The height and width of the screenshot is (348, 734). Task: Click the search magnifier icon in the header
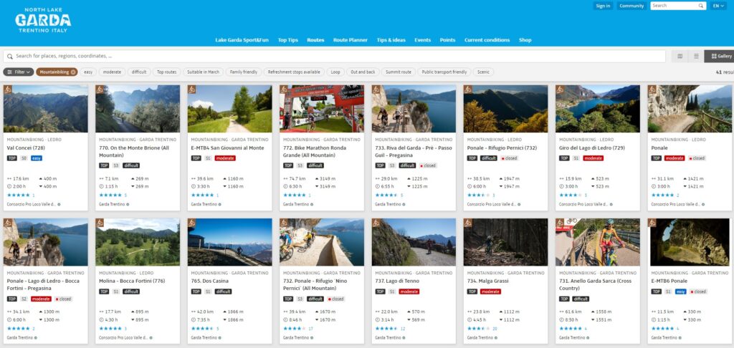coord(699,6)
